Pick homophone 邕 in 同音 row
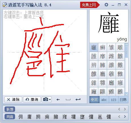This screenshot has height=123, width=131. point(100,117)
